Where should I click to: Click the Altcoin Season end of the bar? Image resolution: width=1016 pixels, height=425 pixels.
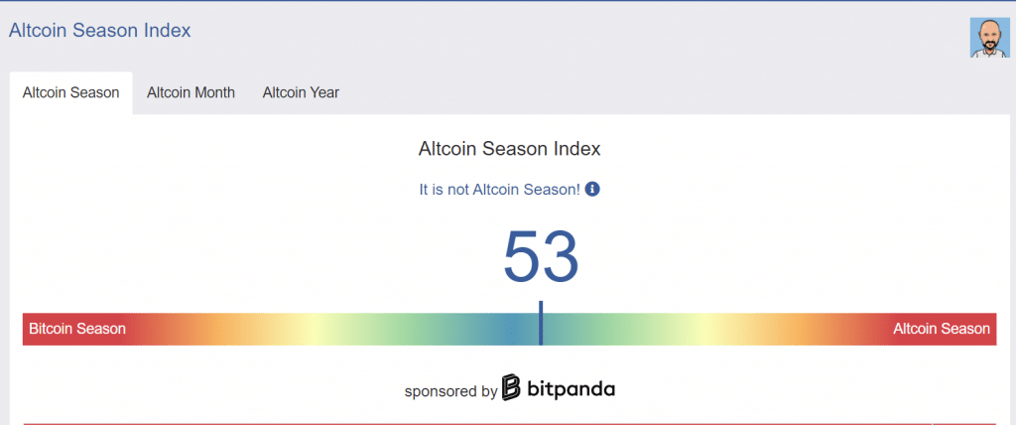tap(941, 329)
